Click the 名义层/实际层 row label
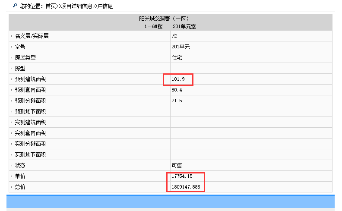The width and height of the screenshot is (342, 211). (32, 36)
